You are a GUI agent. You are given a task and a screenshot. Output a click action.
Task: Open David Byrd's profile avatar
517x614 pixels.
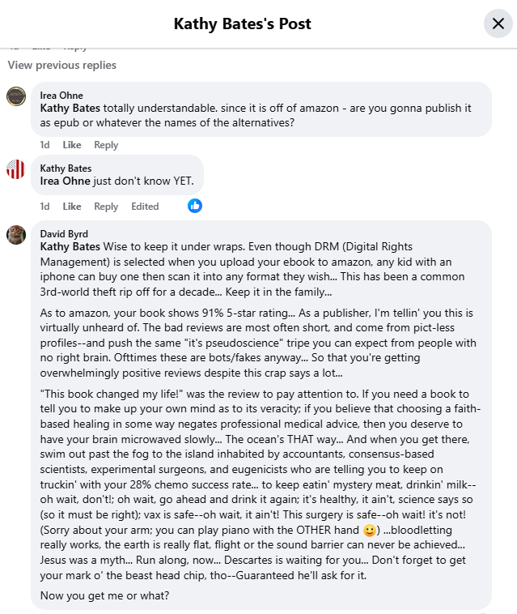[x=16, y=235]
